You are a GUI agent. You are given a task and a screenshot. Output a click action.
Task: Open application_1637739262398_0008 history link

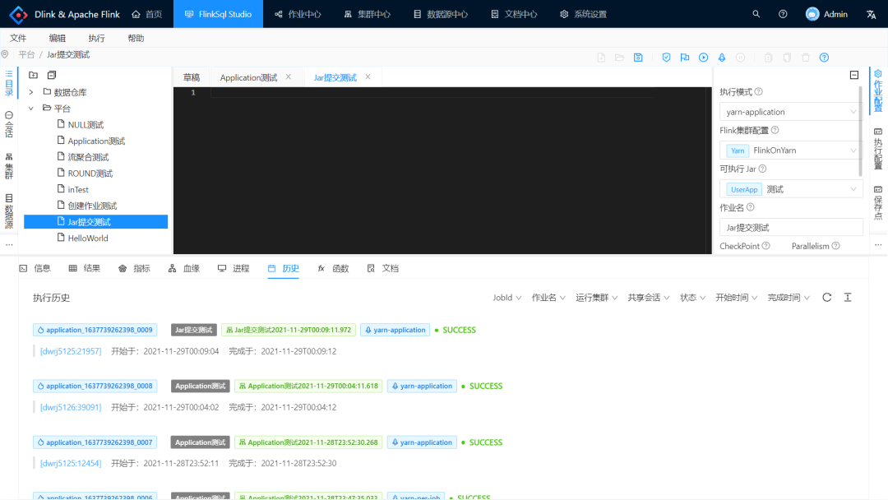95,386
